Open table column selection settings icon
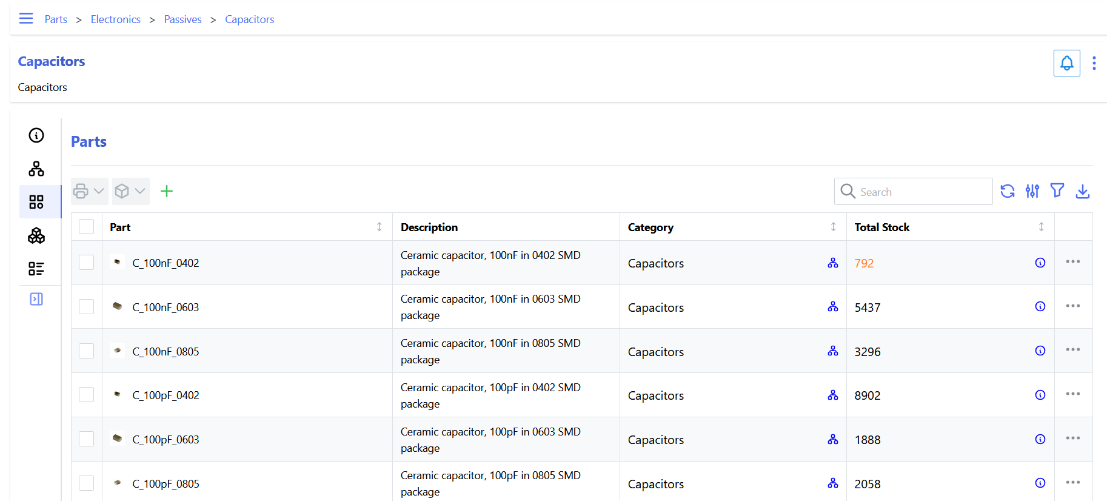 1032,192
